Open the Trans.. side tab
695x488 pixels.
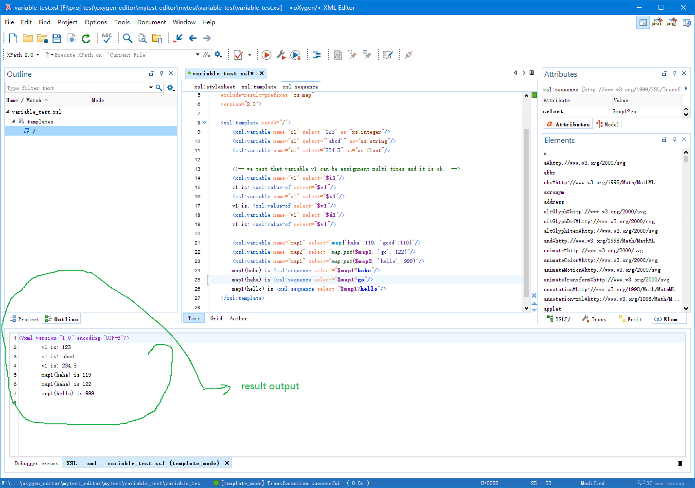click(x=597, y=319)
